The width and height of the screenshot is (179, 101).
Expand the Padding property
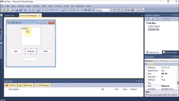146,67
